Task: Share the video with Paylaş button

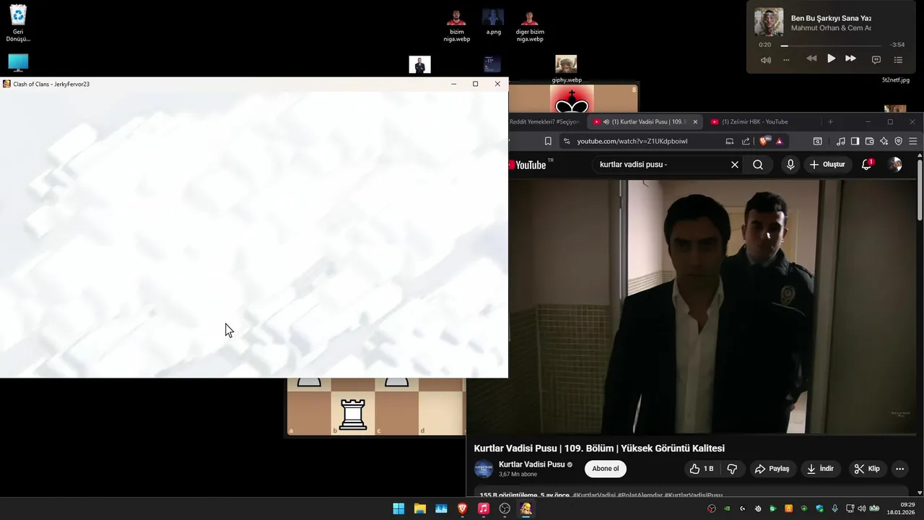Action: tap(772, 469)
